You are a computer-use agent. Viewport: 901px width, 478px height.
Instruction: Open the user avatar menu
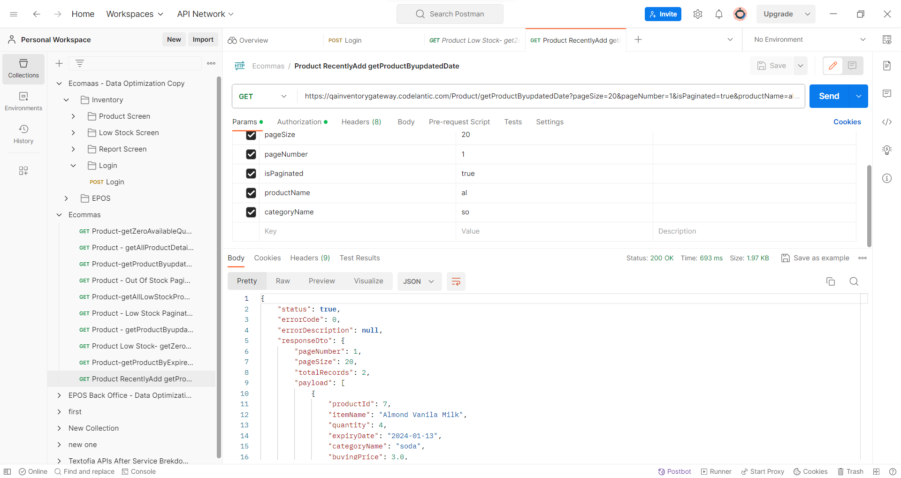tap(740, 14)
